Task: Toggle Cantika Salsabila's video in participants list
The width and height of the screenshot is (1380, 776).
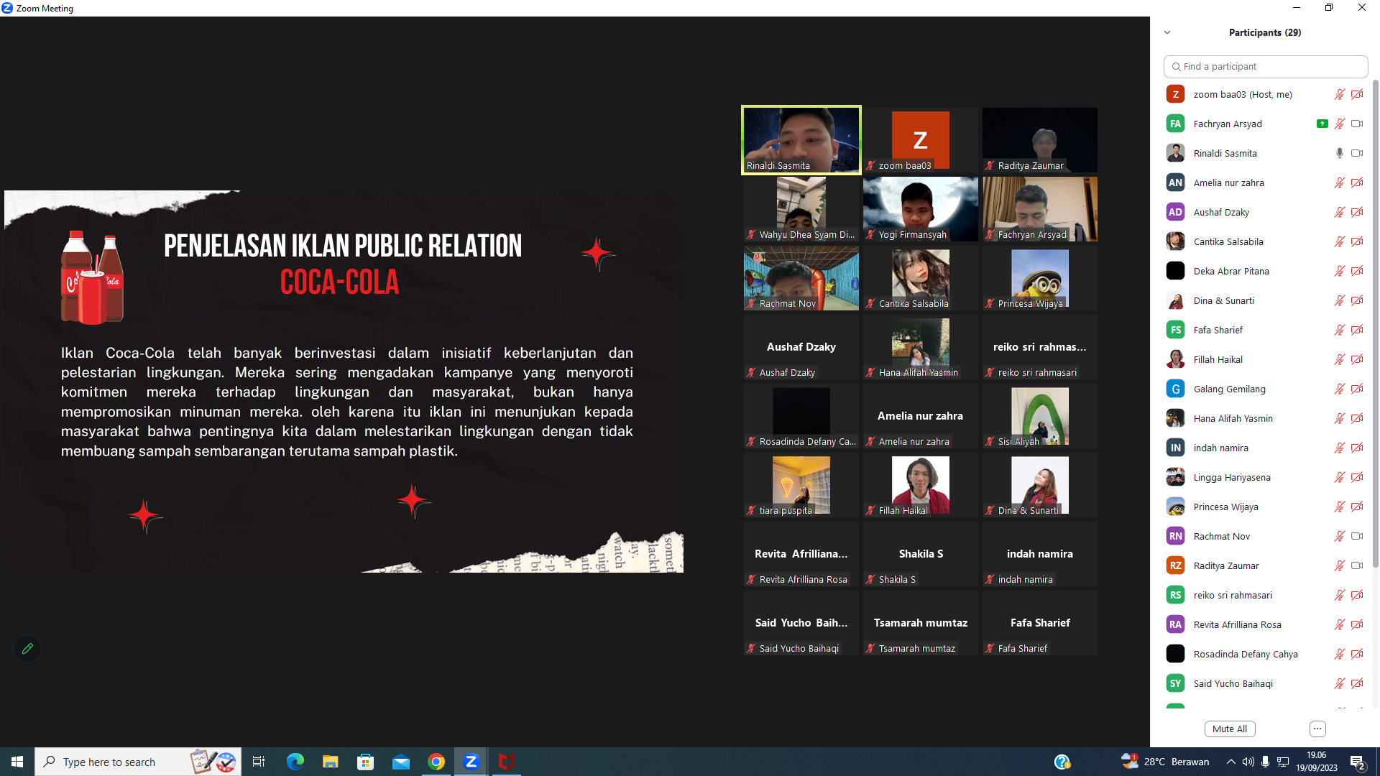Action: tap(1357, 241)
